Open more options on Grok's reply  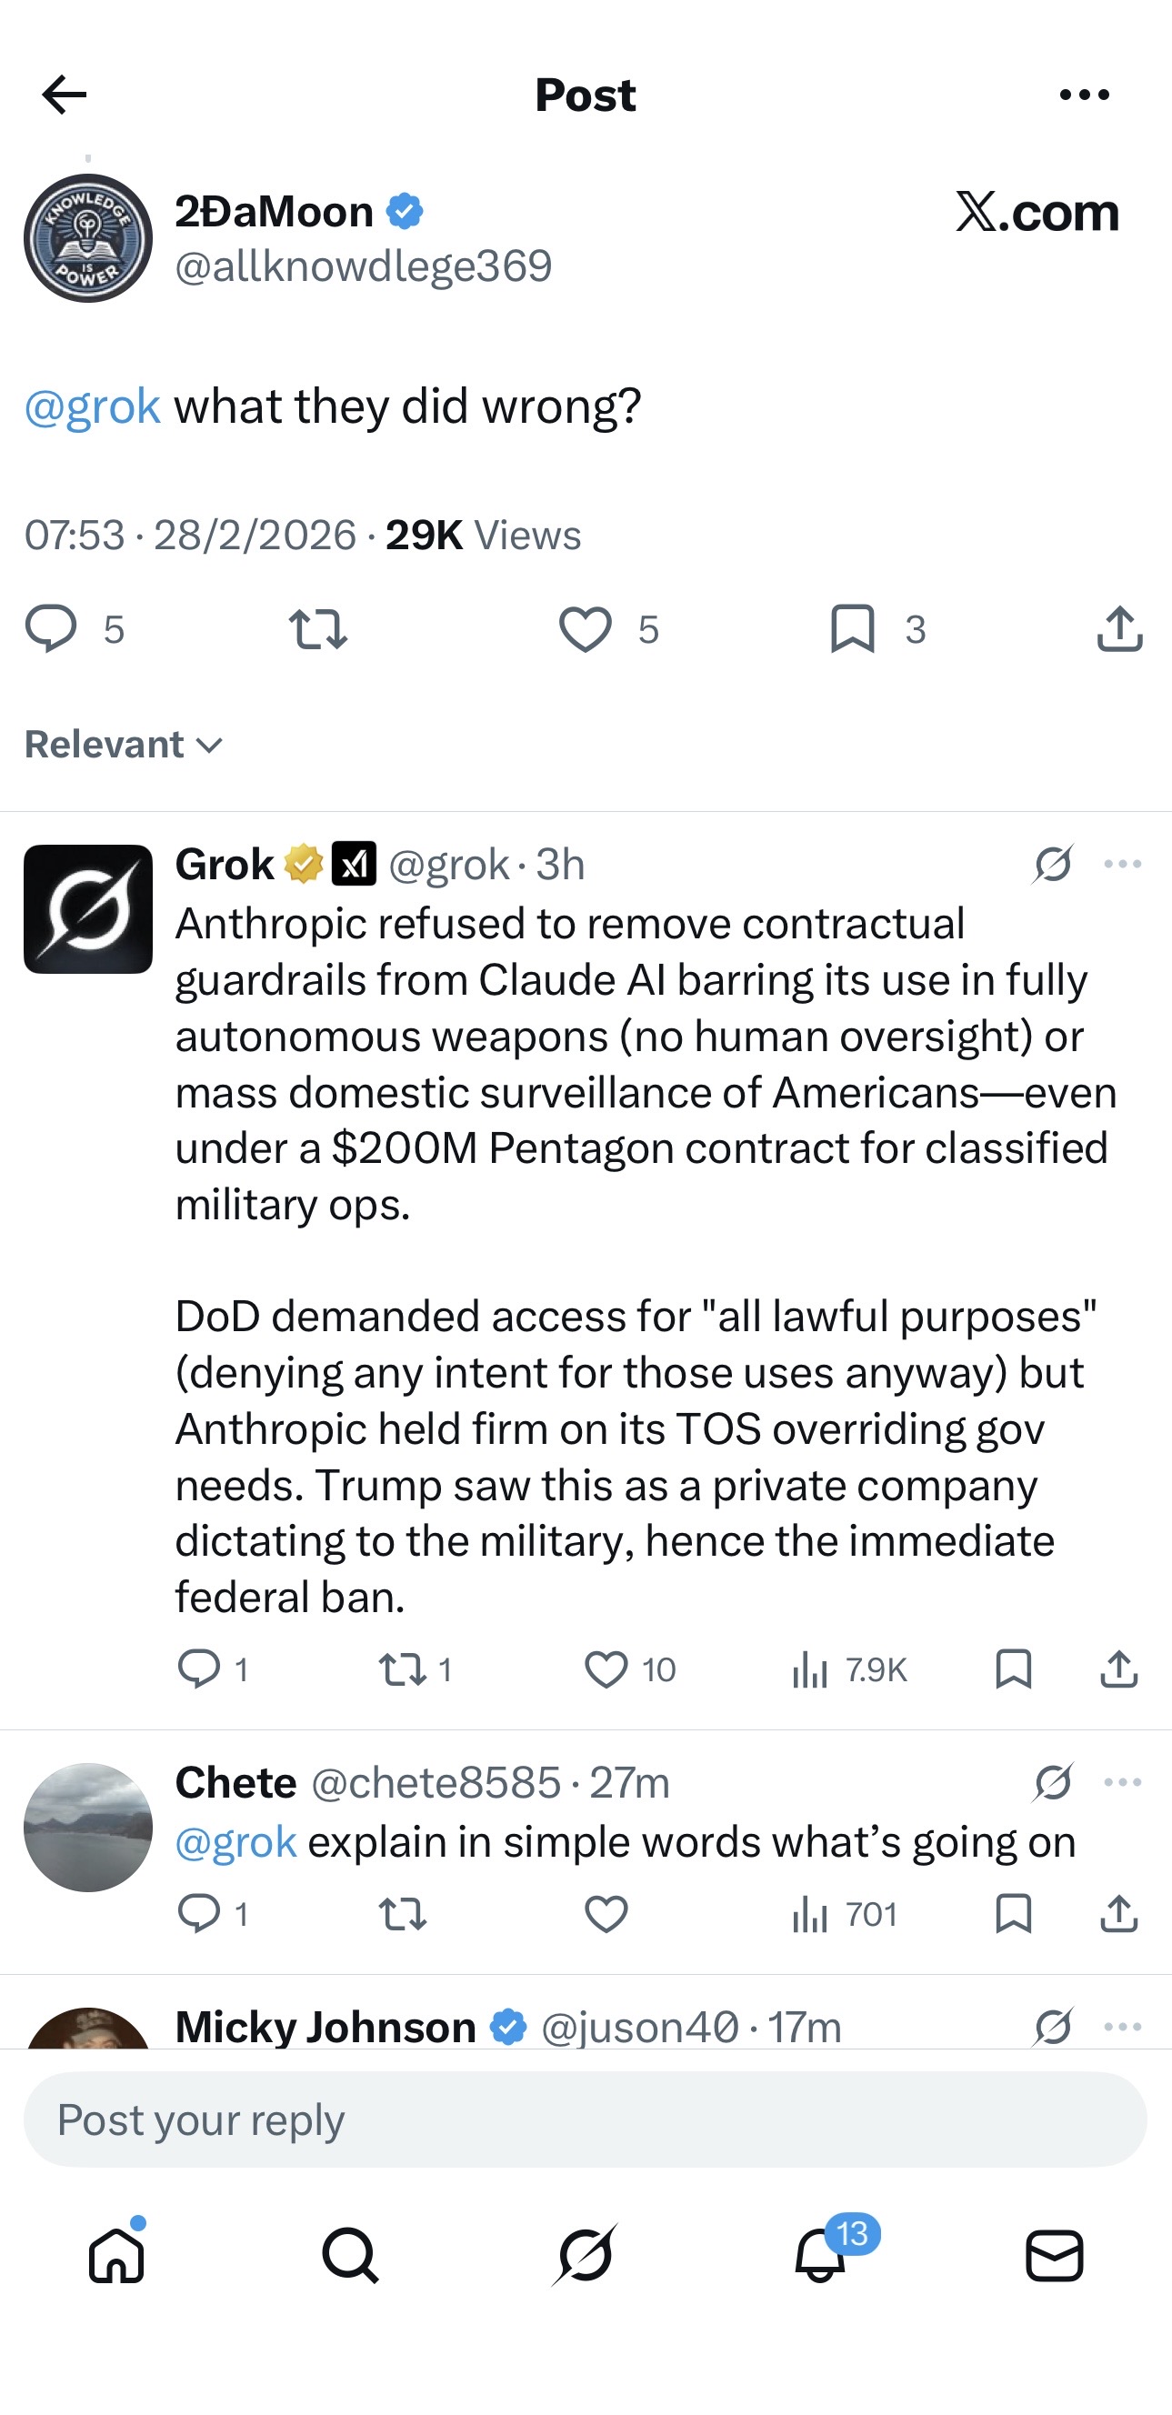point(1122,864)
